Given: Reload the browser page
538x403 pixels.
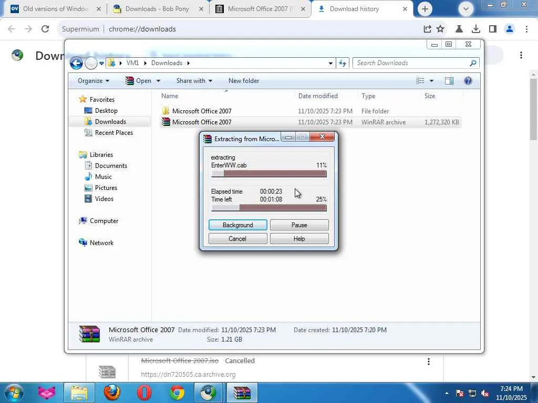Looking at the screenshot, I should click(x=45, y=29).
